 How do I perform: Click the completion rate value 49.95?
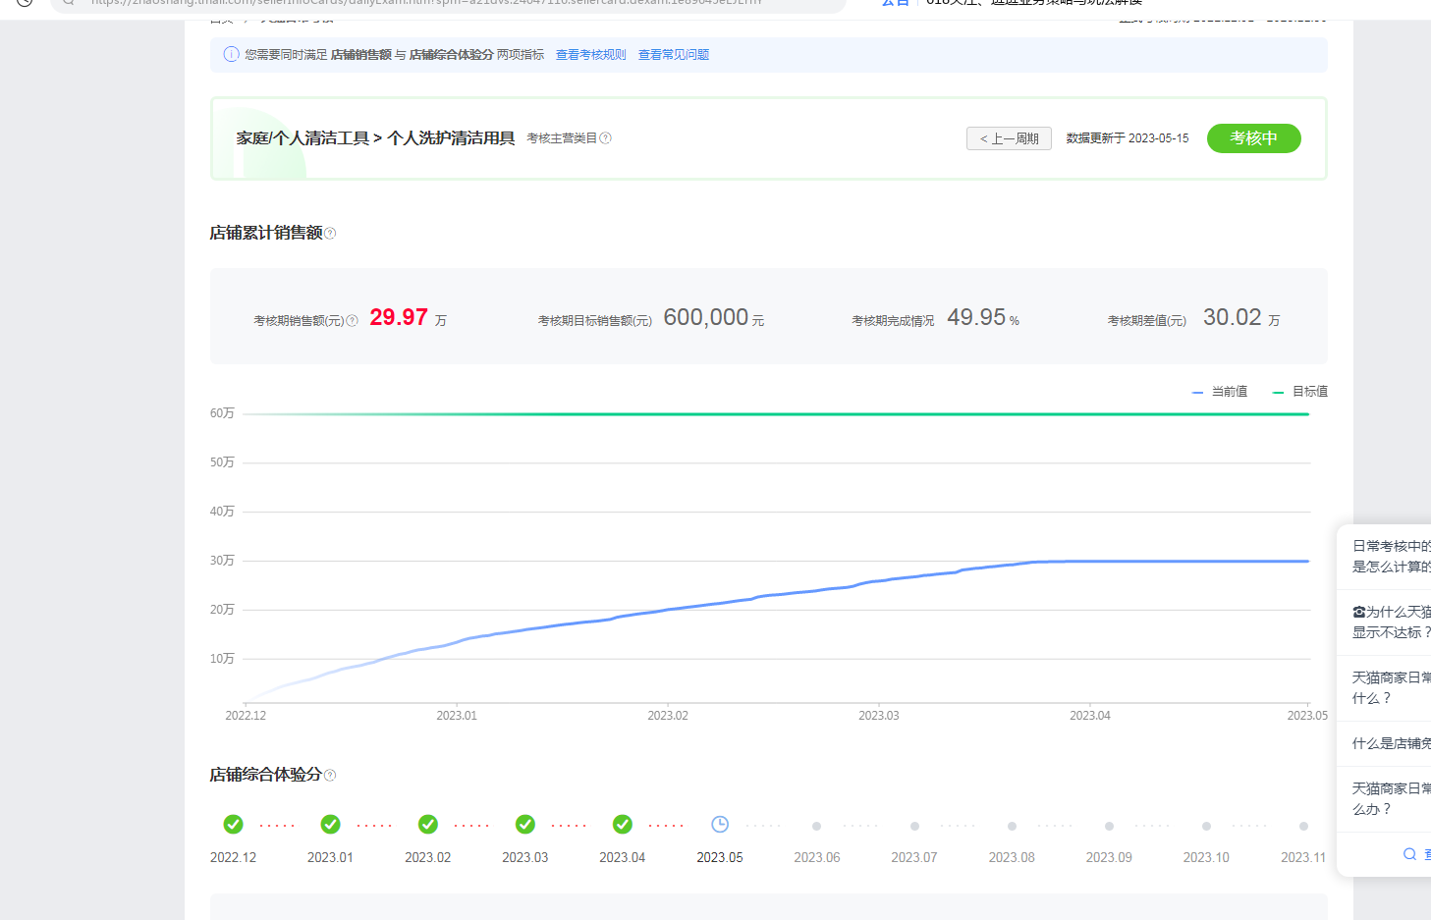tap(976, 317)
